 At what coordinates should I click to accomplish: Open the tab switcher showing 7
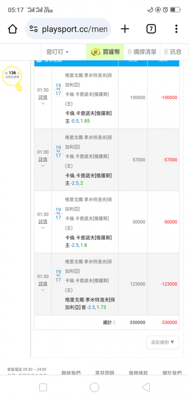click(151, 29)
